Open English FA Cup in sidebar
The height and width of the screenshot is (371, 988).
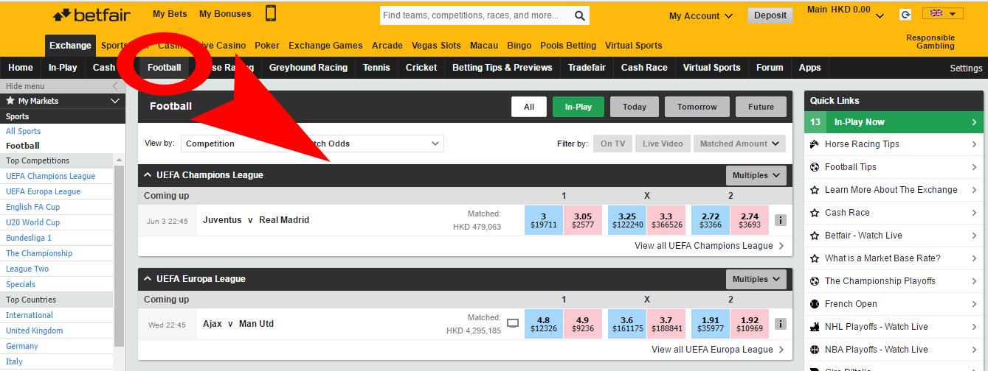(33, 207)
